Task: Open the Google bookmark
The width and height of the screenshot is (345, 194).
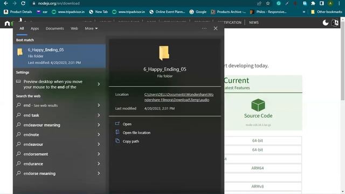Action: click(x=198, y=12)
